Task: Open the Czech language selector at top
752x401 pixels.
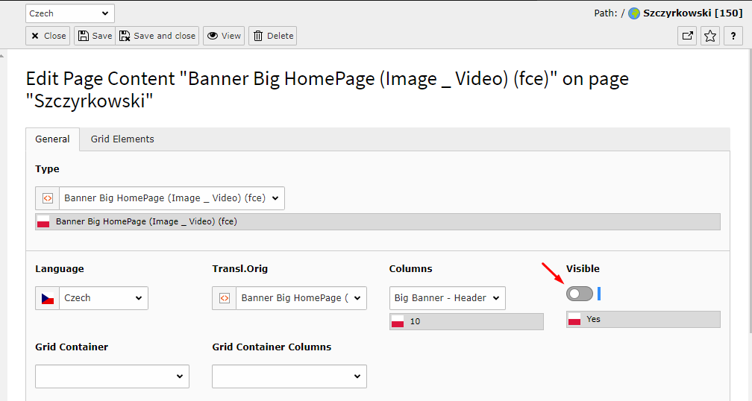Action: [x=70, y=13]
